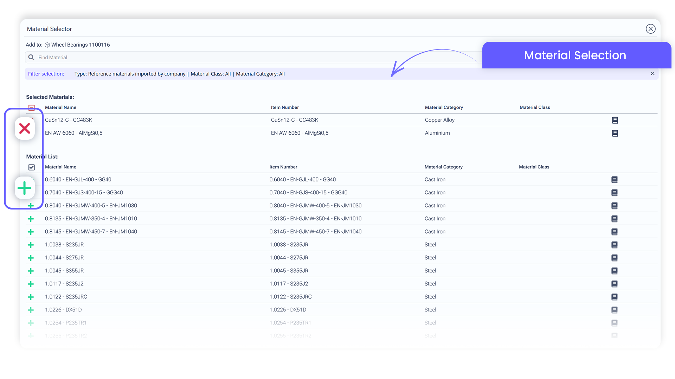This screenshot has height=379, width=675.
Task: Add 0.8145 - EN-JM1040 using its plus icon
Action: click(x=31, y=232)
